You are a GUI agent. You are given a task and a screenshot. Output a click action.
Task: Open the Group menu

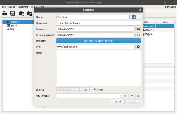(12, 7)
